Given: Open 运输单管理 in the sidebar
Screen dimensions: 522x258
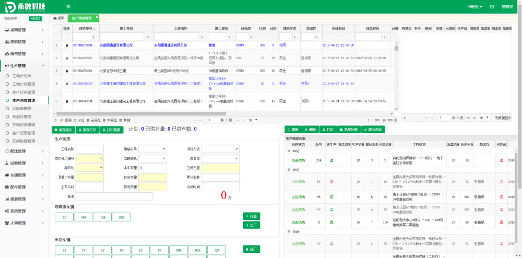Looking at the screenshot, I should (22, 109).
